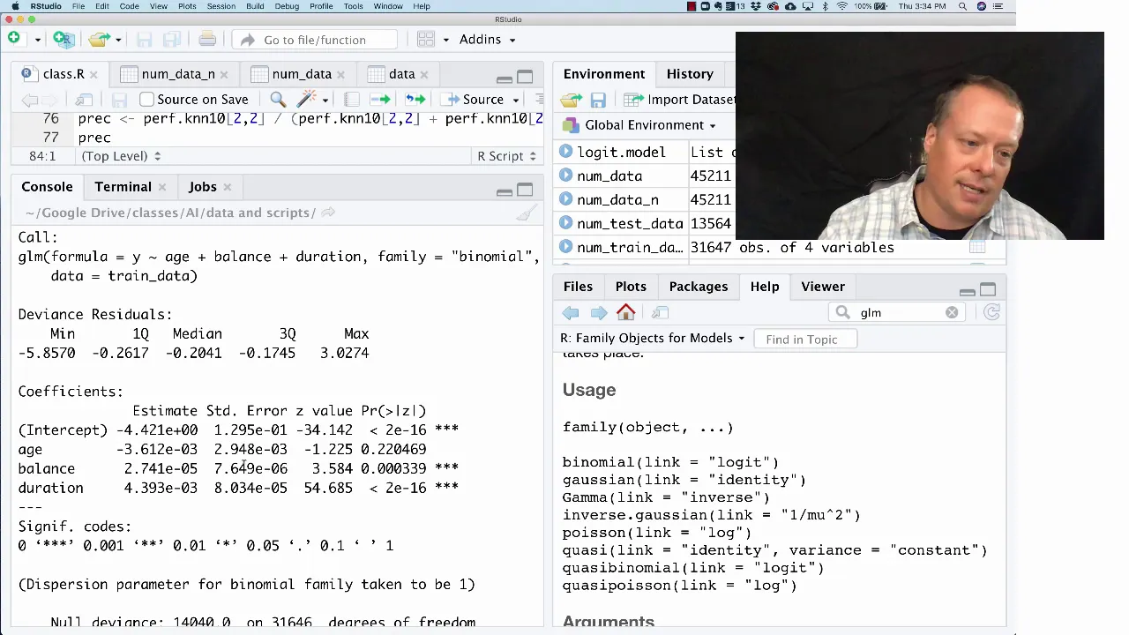Open the (Top Level) scope navigator

point(121,156)
